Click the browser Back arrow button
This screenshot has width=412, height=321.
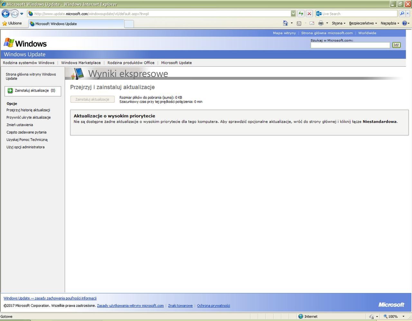click(5, 14)
